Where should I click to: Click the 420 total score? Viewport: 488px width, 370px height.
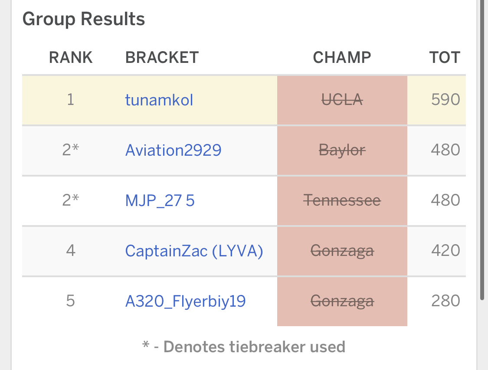pos(445,251)
